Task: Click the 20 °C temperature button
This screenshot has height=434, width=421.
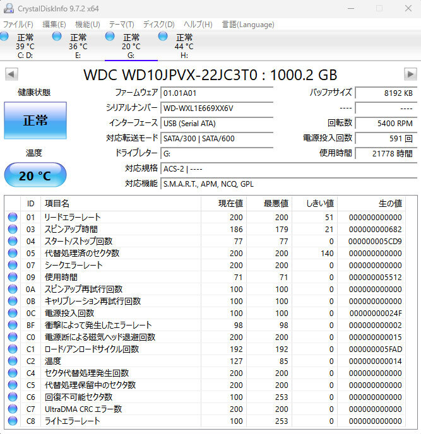Action: [x=35, y=175]
